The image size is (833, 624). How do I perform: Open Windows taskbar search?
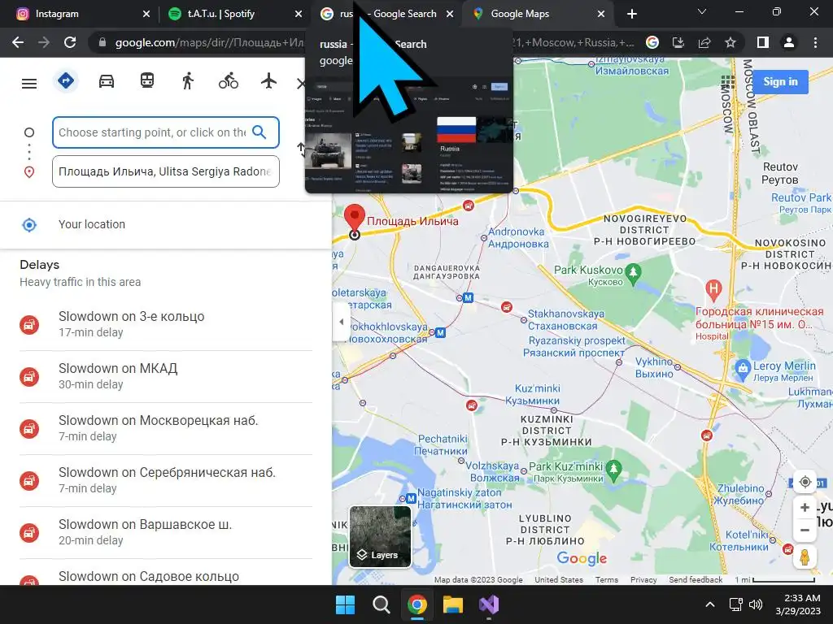point(381,604)
